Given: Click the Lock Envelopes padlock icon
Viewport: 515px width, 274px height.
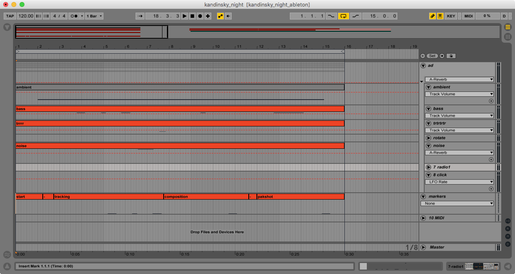Looking at the screenshot, I should (x=451, y=56).
